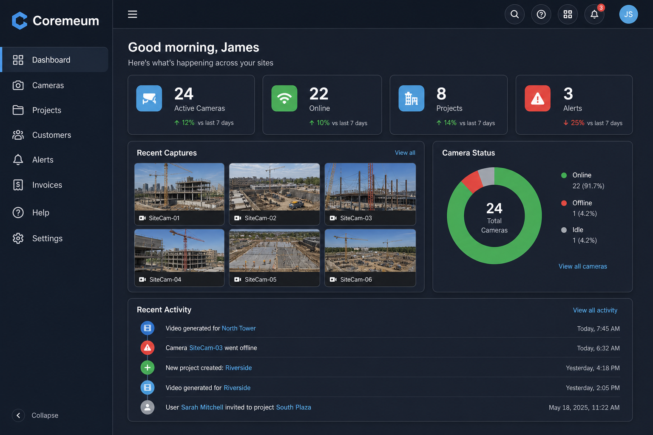Open the North Tower link
653x435 pixels.
tap(238, 328)
